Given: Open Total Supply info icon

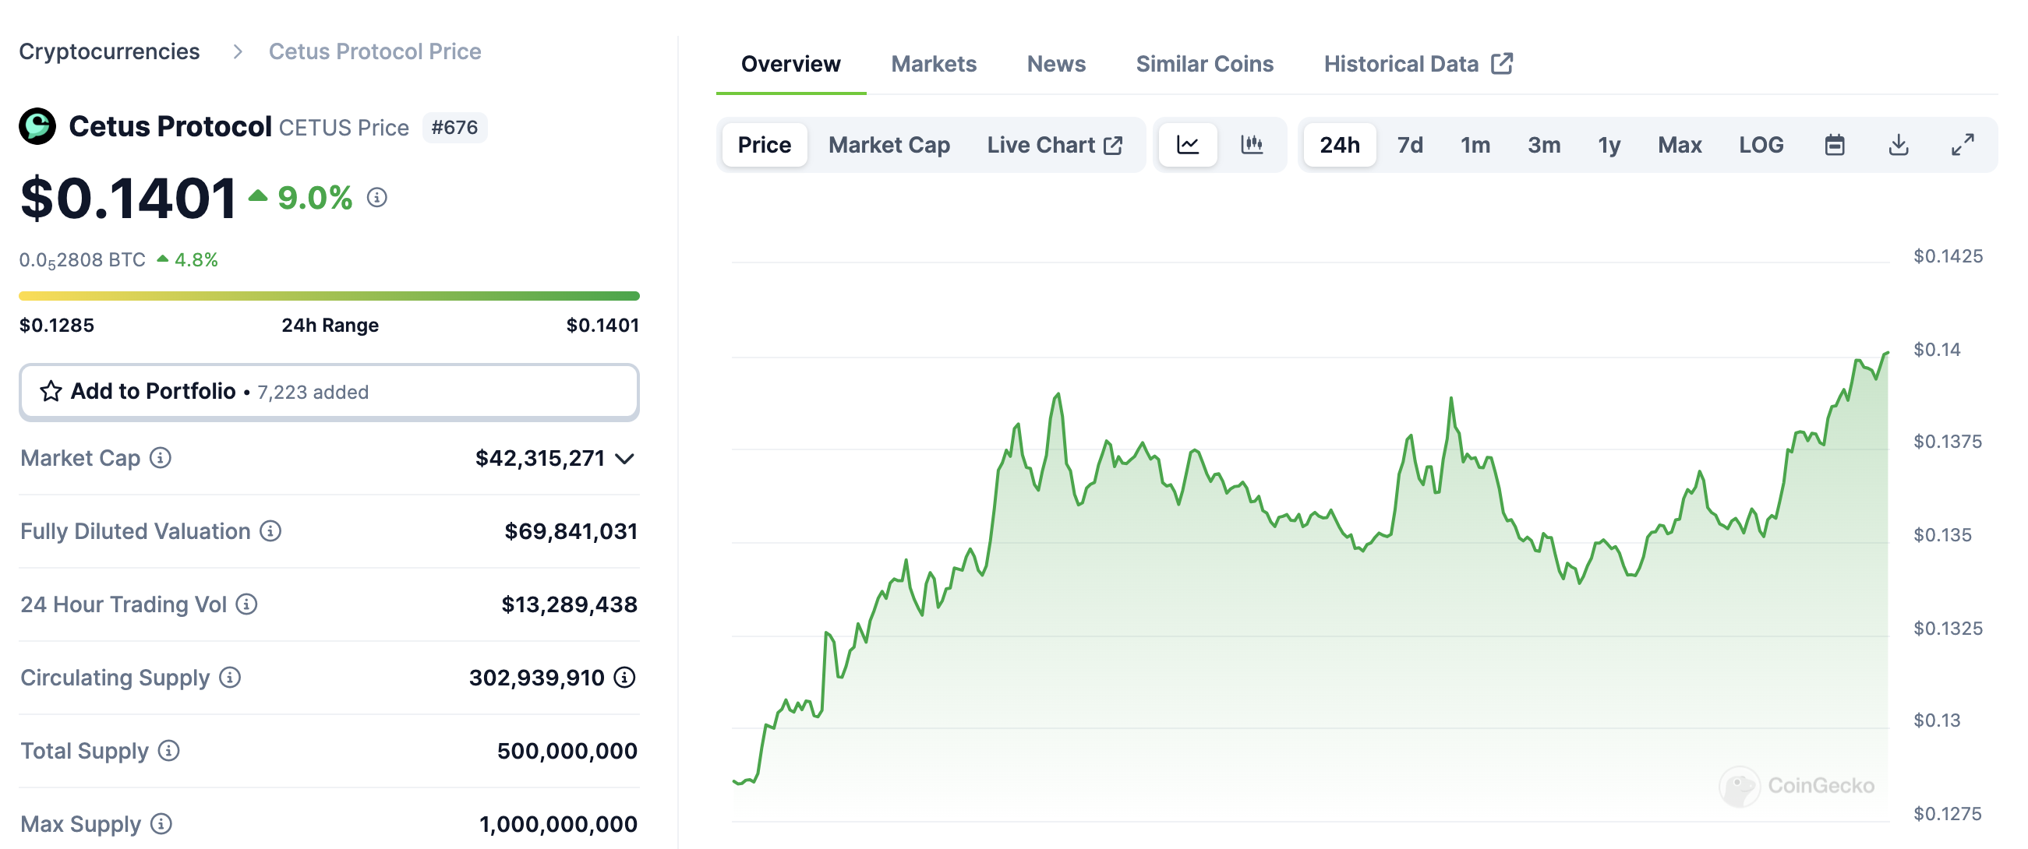Looking at the screenshot, I should click(168, 750).
